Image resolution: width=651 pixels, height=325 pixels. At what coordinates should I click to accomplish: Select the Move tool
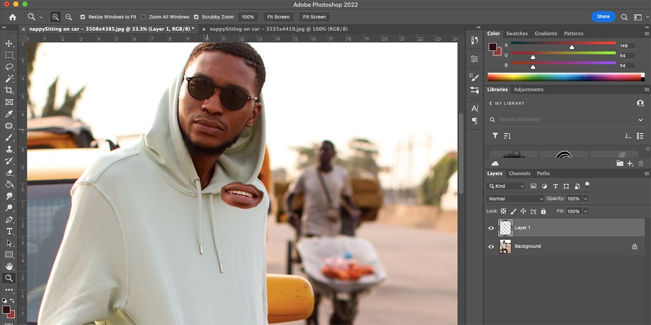[9, 43]
